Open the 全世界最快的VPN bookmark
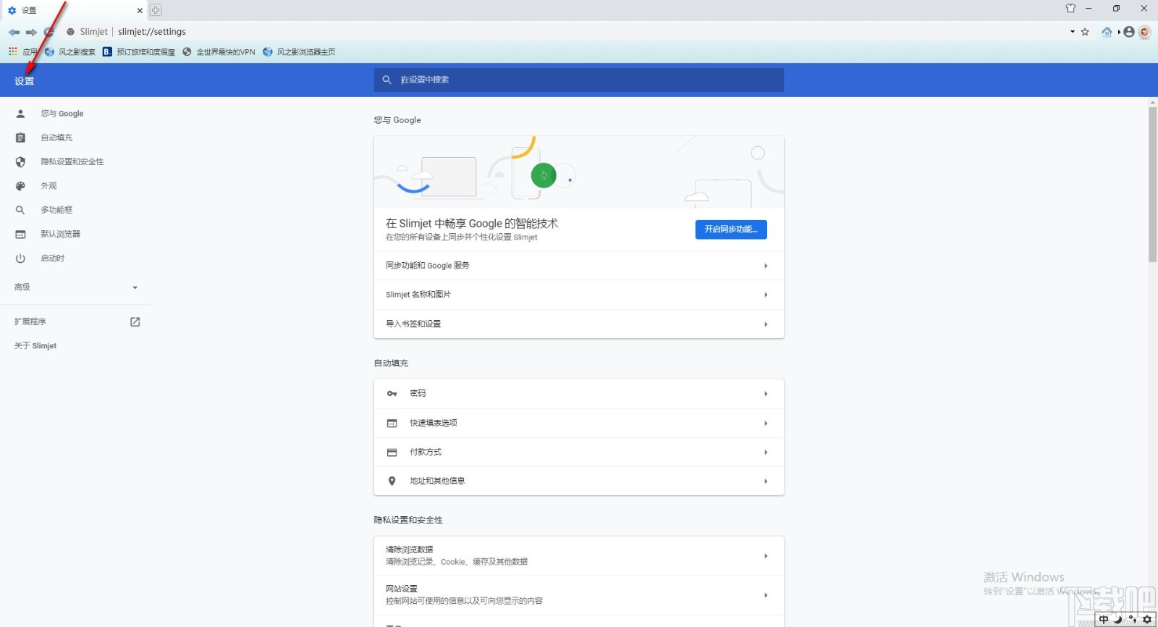The width and height of the screenshot is (1158, 627). click(x=219, y=51)
